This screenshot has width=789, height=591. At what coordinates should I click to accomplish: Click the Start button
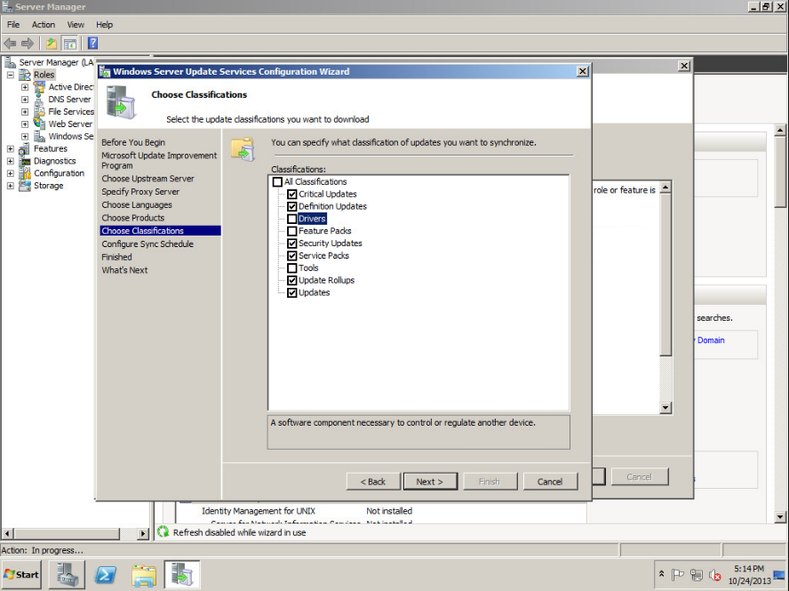tap(21, 574)
